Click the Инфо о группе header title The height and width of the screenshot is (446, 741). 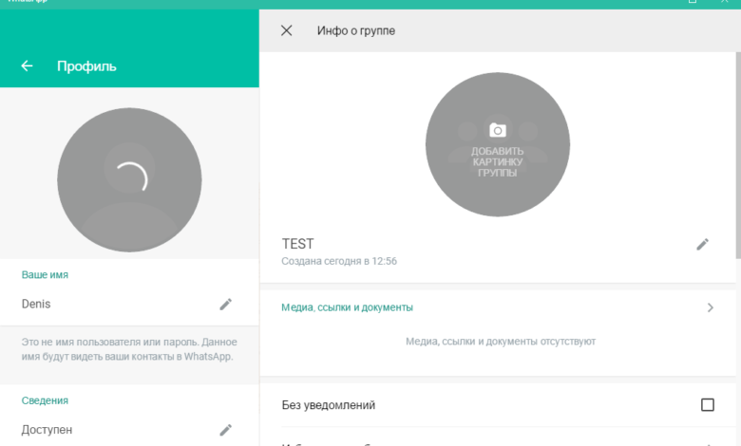pos(355,30)
